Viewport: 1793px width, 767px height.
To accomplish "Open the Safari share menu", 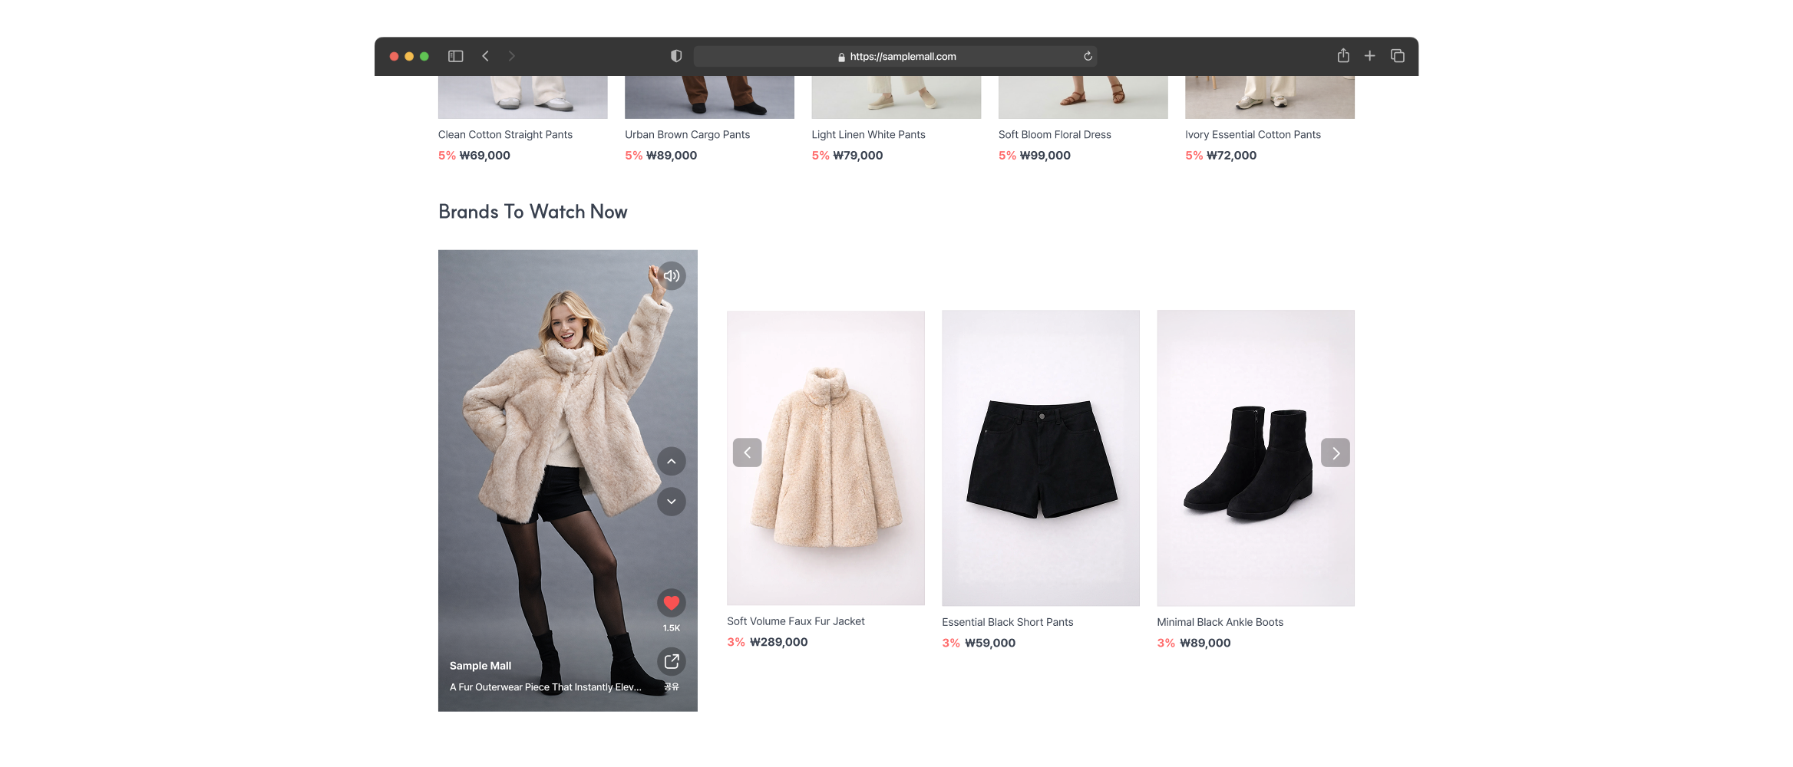I will 1343,56.
